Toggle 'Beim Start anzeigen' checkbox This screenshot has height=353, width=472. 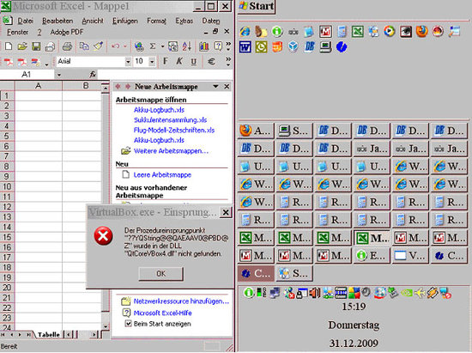[128, 324]
